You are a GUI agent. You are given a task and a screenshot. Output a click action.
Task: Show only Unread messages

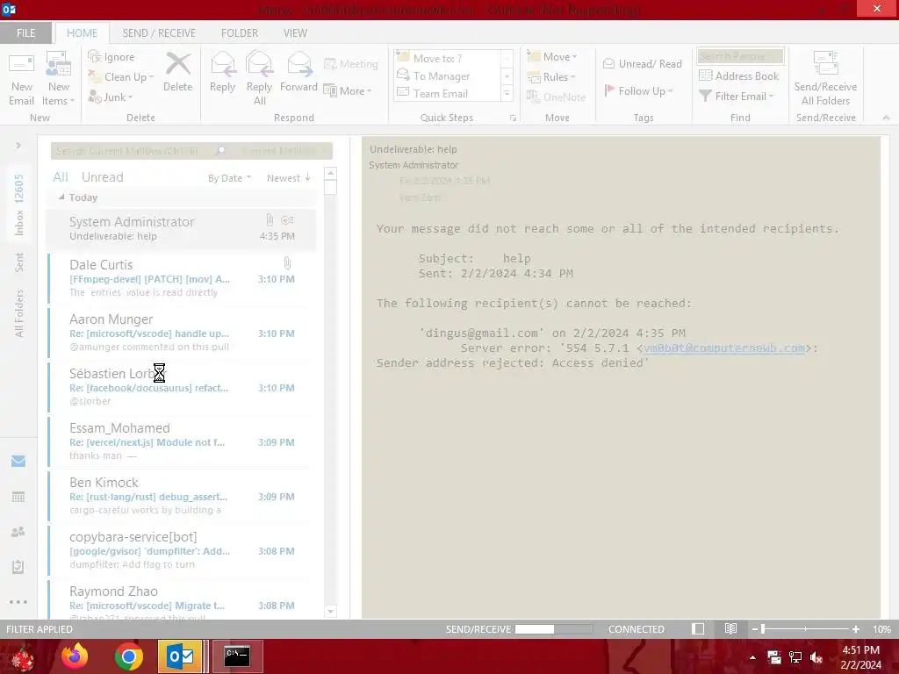click(102, 177)
